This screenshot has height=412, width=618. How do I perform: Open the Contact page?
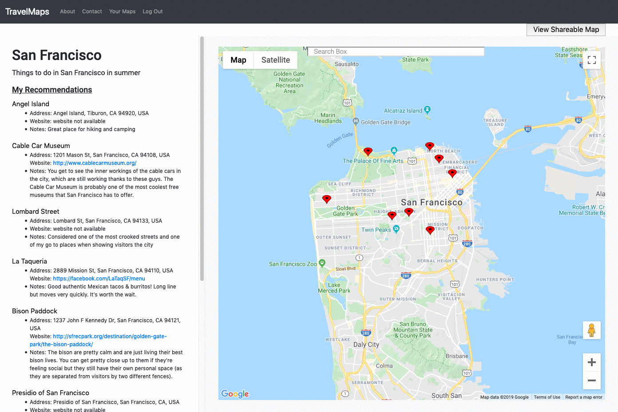92,12
